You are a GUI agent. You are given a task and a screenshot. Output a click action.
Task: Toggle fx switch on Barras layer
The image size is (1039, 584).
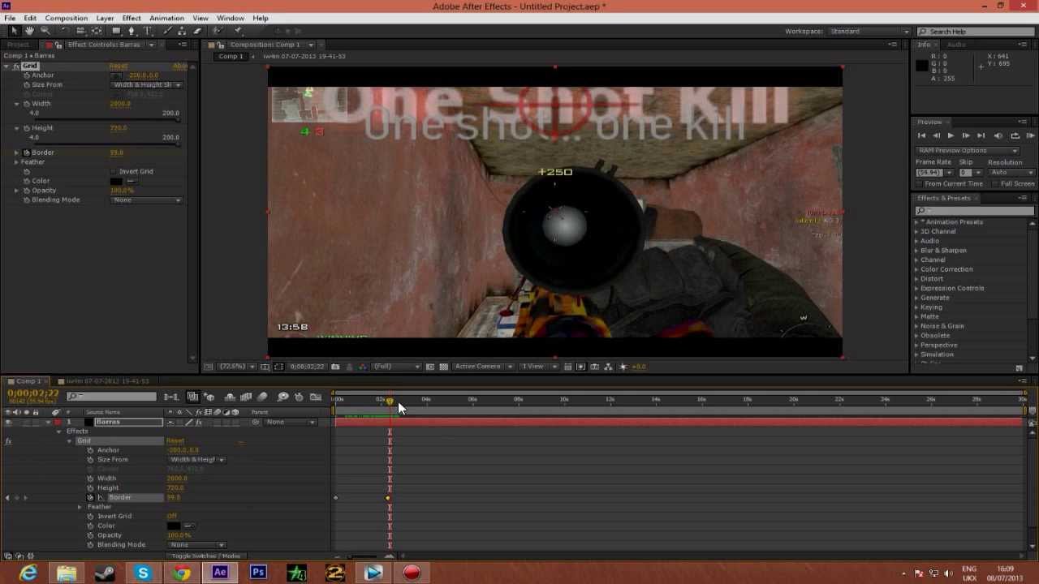(199, 423)
